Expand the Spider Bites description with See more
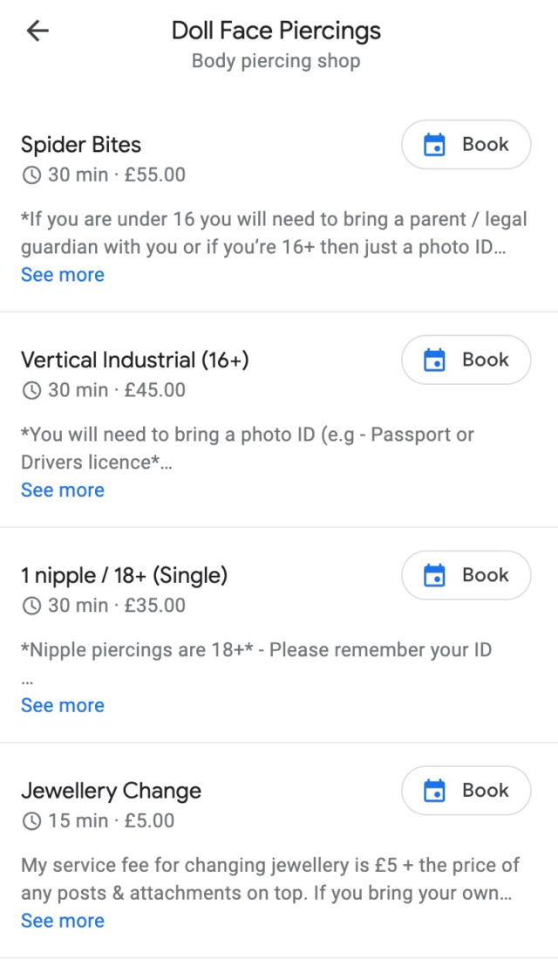The image size is (558, 960). point(62,274)
